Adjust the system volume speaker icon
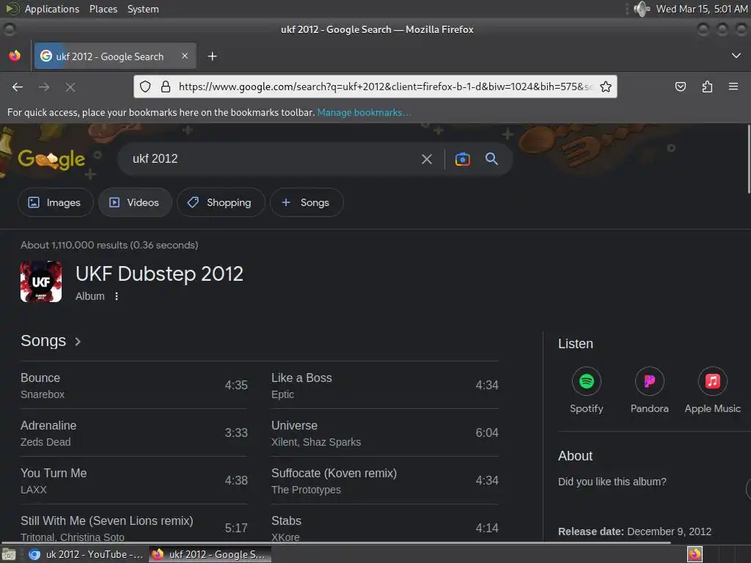 [641, 9]
